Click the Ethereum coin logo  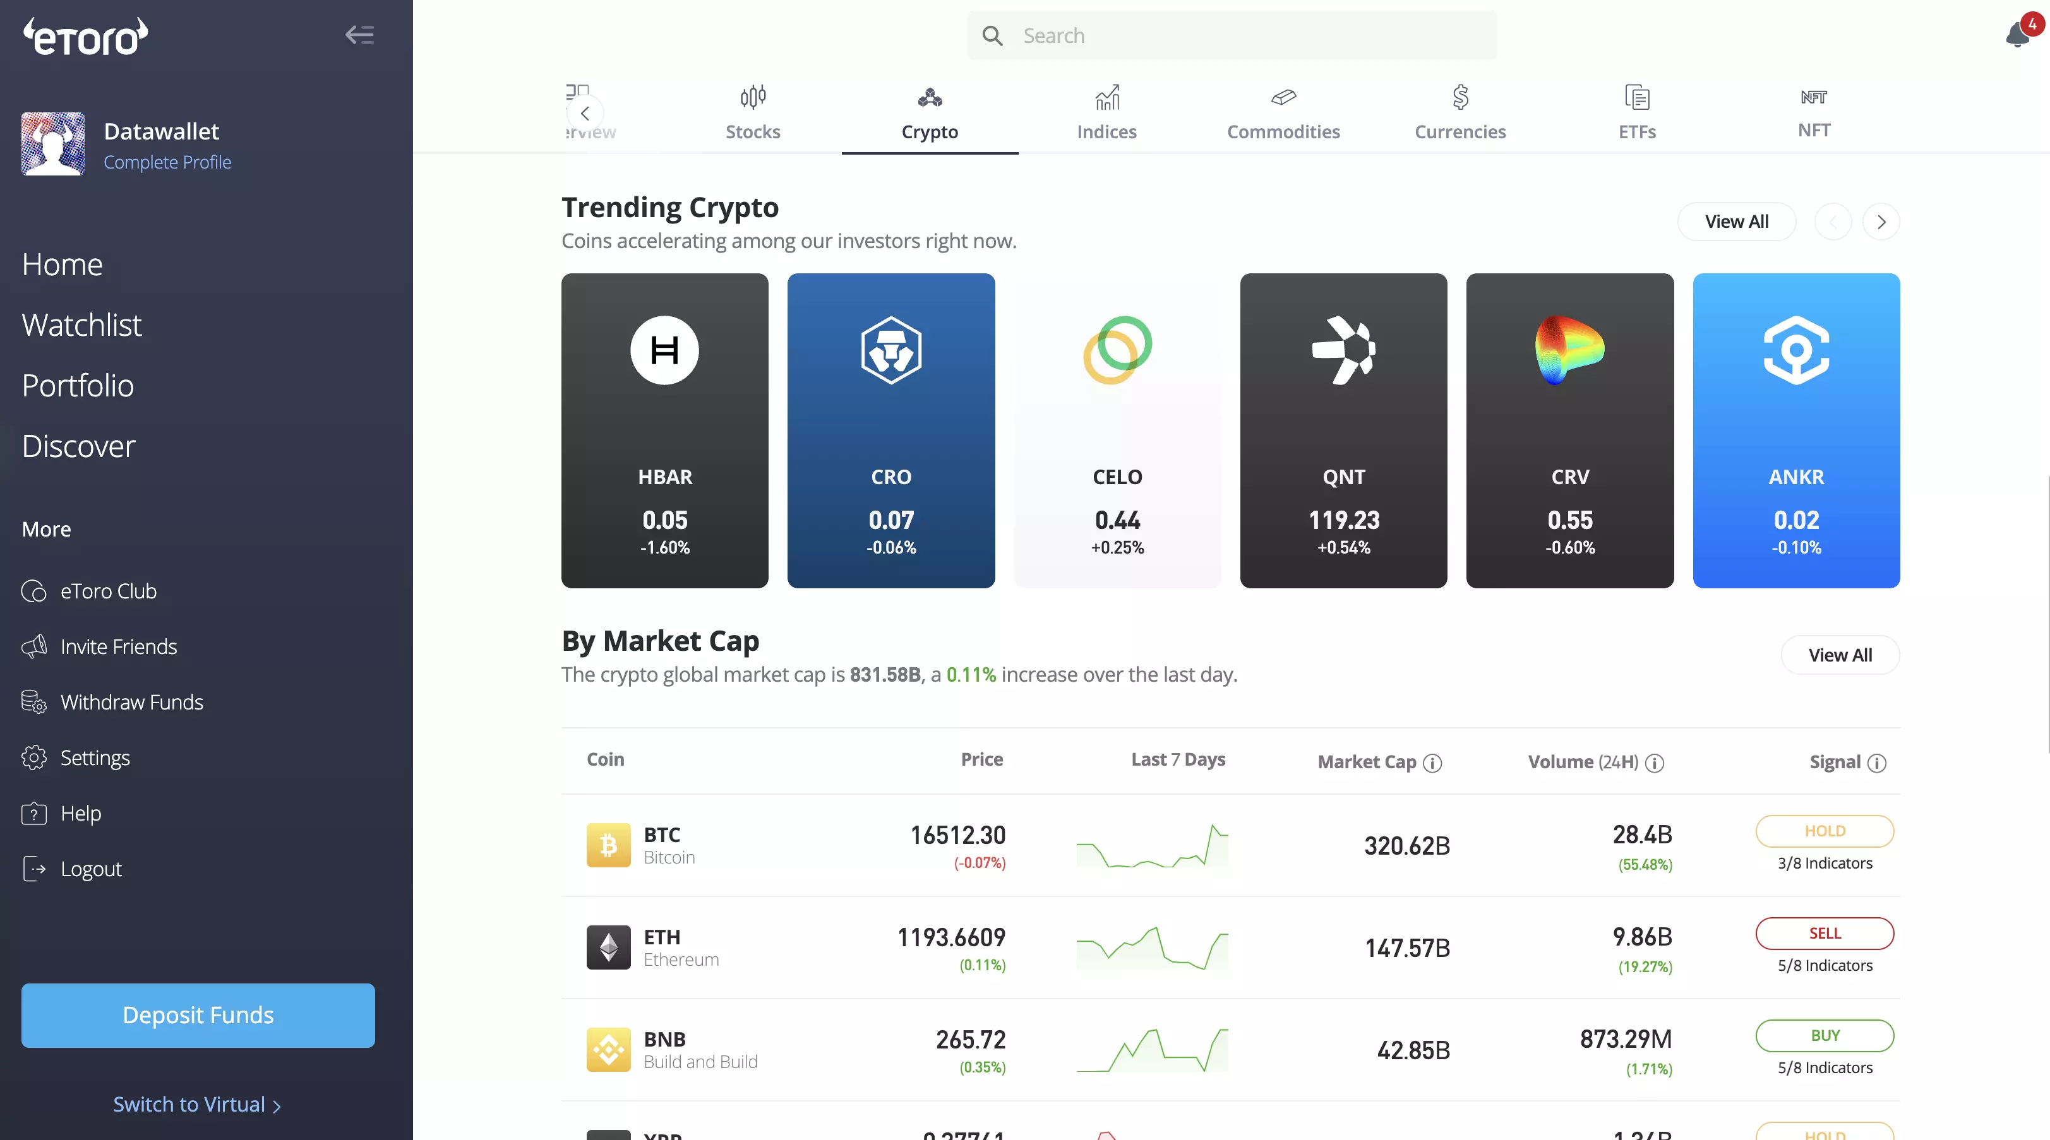609,947
